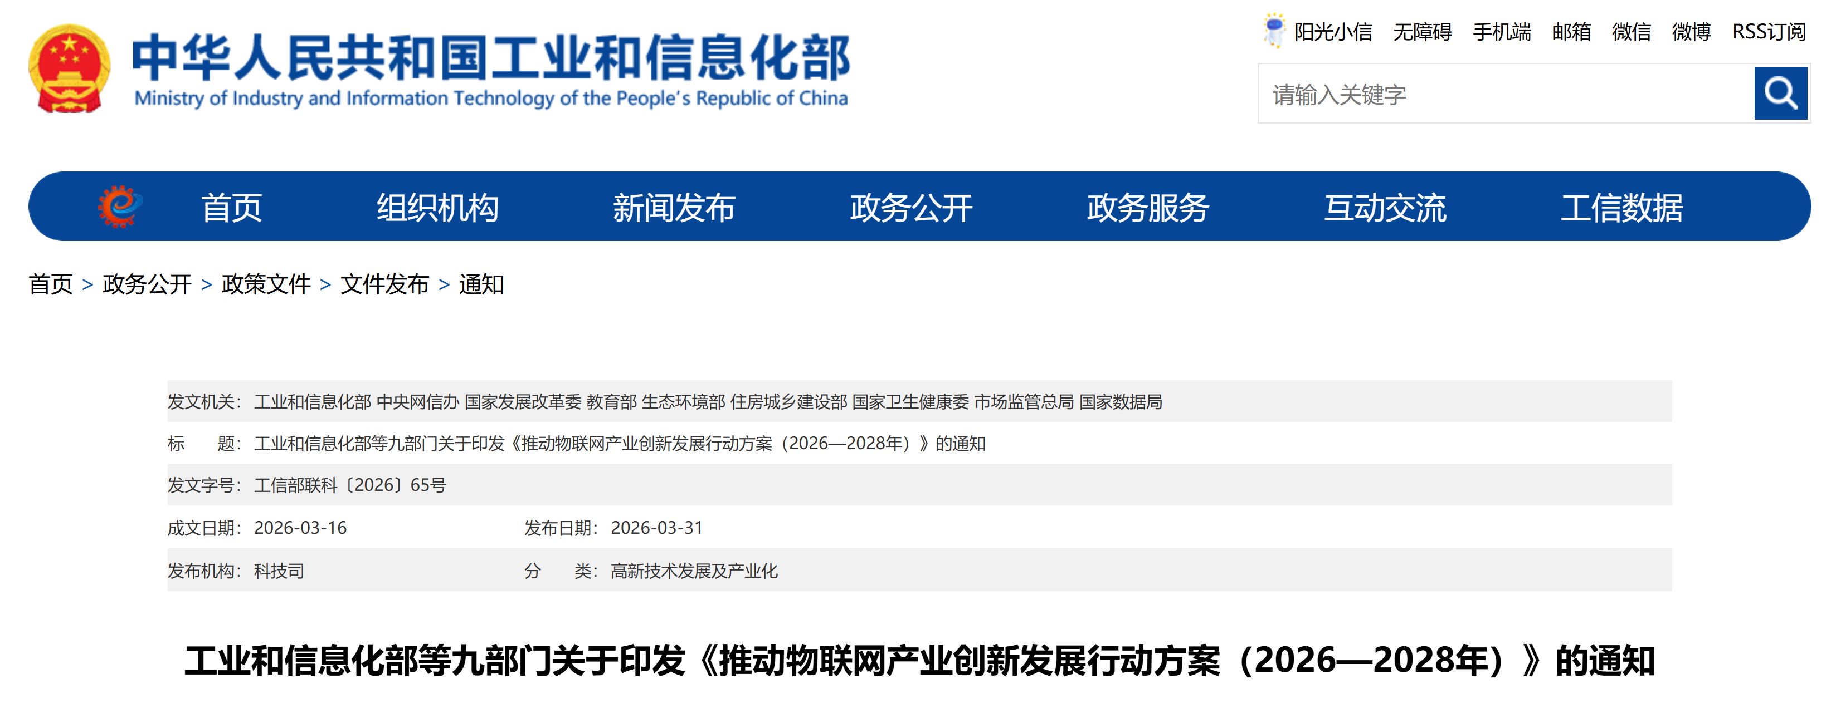This screenshot has width=1836, height=703.
Task: Subscribe via RSS订阅
Action: click(1770, 32)
